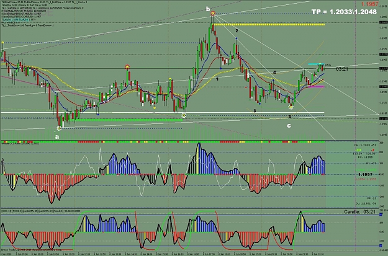Click the 03:21 countdown on price chart
This screenshot has height=256, width=388.
point(341,69)
